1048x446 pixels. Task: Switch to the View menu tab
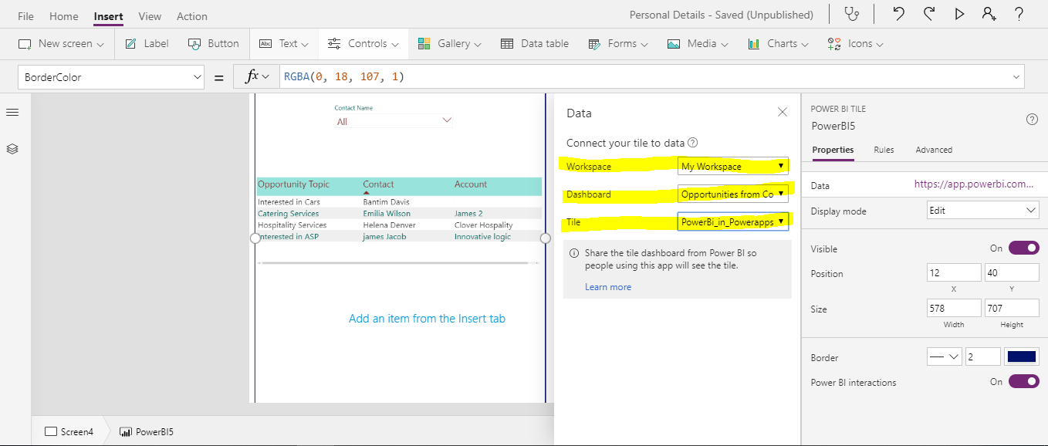(150, 16)
